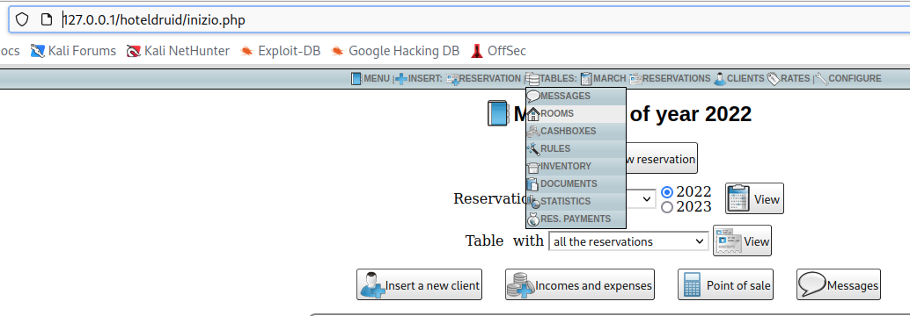The height and width of the screenshot is (316, 910).
Task: Open the MENU notebook icon in top bar
Action: coord(356,78)
